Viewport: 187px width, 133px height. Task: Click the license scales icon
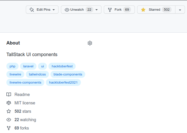(x=9, y=103)
